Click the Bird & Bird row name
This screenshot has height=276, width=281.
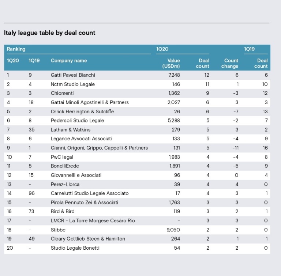pos(62,212)
